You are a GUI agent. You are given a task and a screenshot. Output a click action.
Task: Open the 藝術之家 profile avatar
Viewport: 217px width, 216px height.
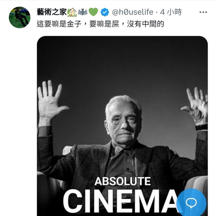pyautogui.click(x=20, y=17)
